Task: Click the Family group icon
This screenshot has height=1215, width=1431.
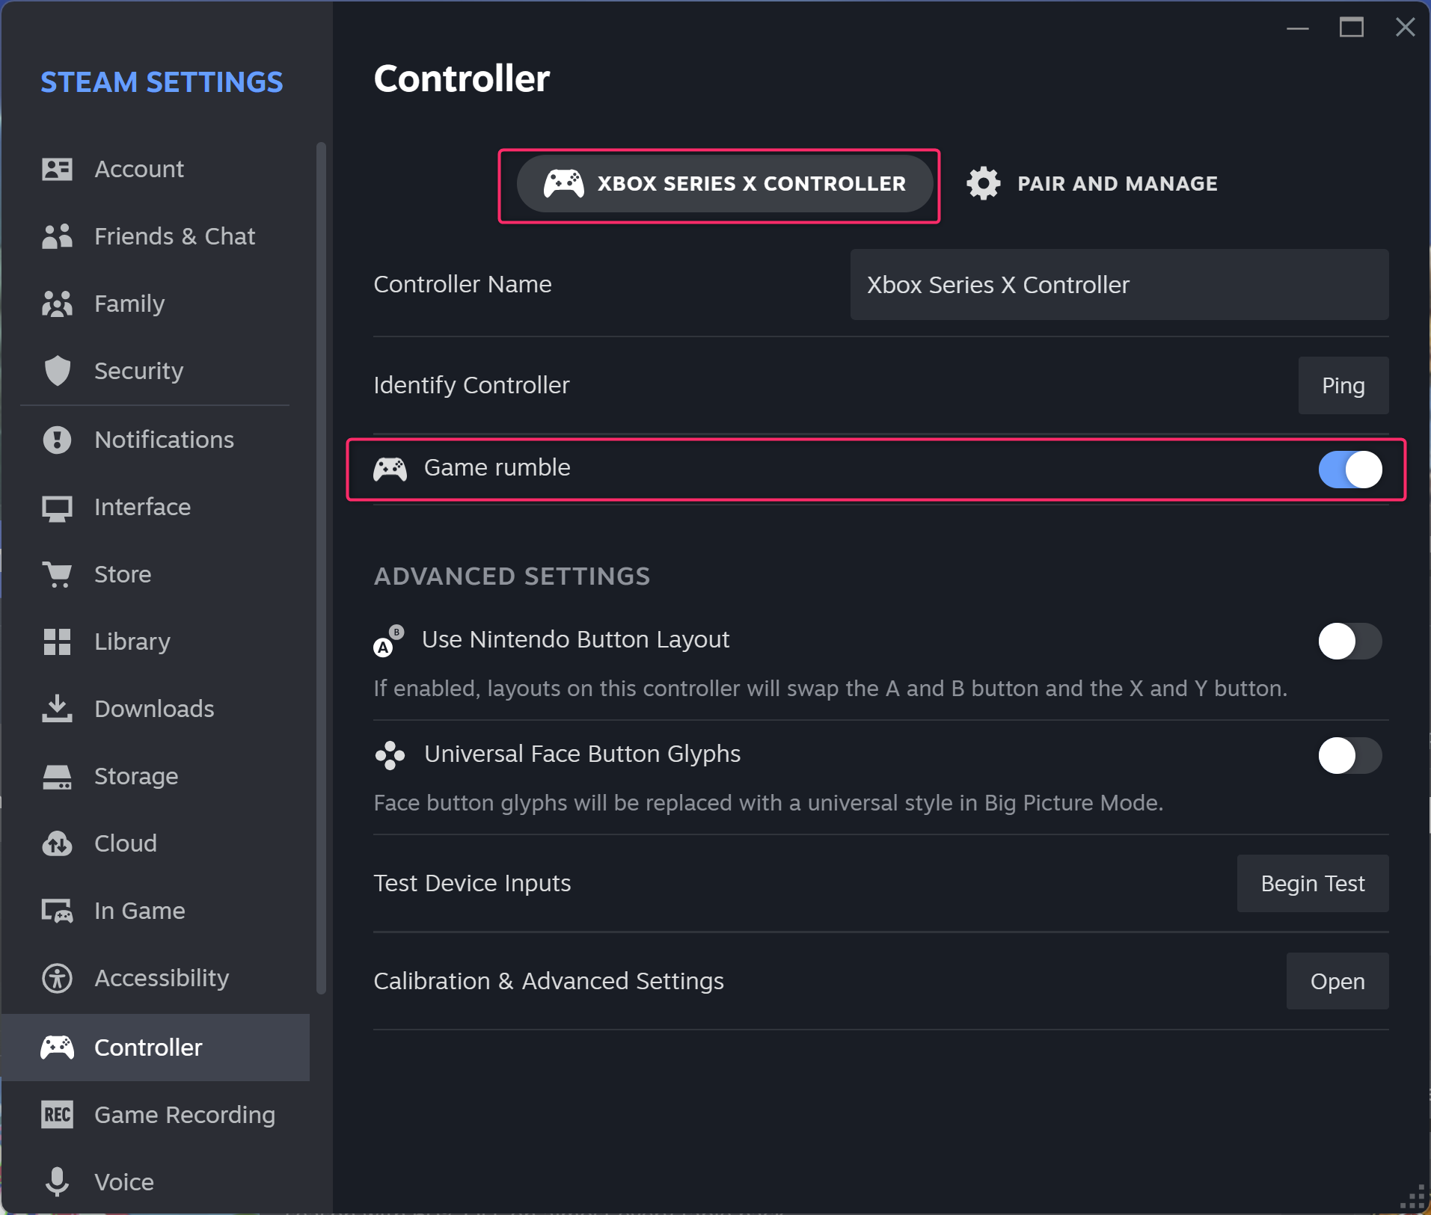Action: click(x=57, y=304)
